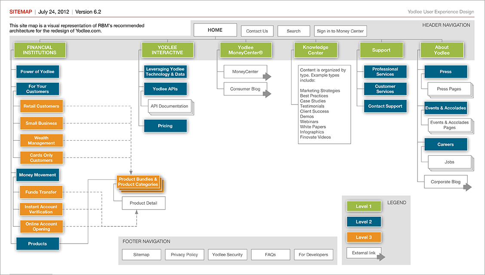
Task: Click the 'HEADER NAVIGATION' label
Action: pyautogui.click(x=446, y=25)
